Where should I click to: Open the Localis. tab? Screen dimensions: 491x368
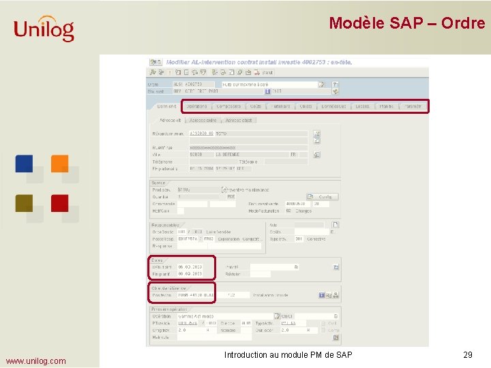point(362,106)
